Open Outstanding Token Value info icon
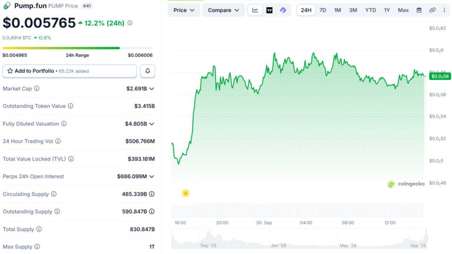452x254 pixels. 71,106
